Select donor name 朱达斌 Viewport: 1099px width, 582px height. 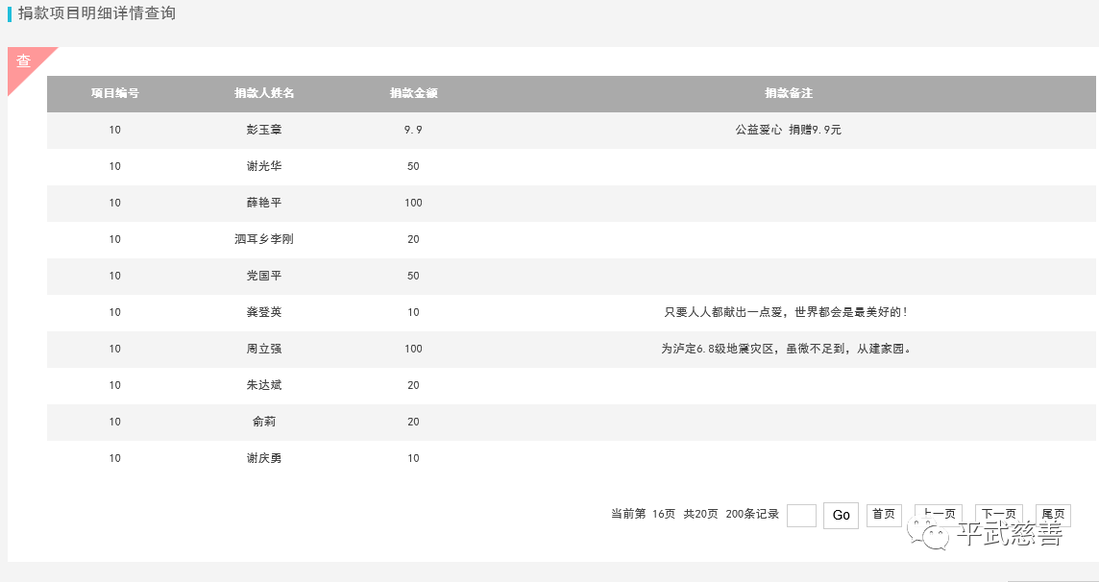(x=264, y=384)
